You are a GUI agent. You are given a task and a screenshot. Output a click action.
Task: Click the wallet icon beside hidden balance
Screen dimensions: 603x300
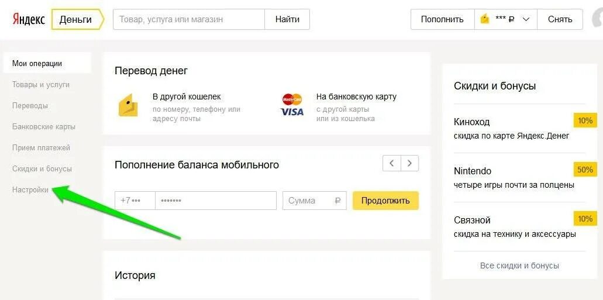pyautogui.click(x=485, y=19)
